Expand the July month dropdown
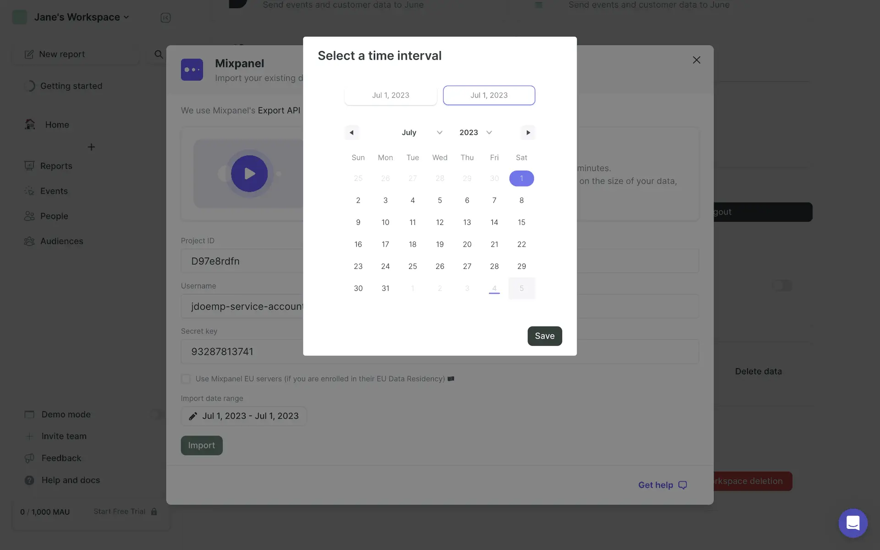 tap(422, 132)
